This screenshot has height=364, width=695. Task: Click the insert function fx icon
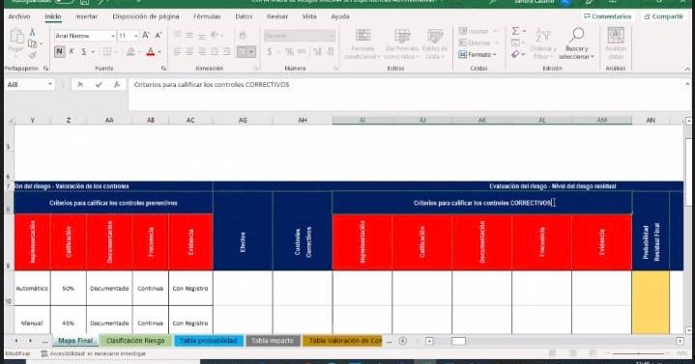[x=117, y=84]
